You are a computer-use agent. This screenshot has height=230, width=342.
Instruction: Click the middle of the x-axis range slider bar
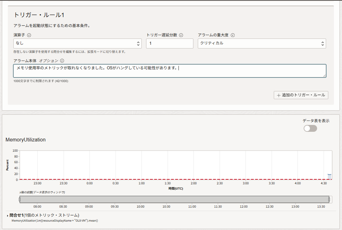(x=174, y=200)
